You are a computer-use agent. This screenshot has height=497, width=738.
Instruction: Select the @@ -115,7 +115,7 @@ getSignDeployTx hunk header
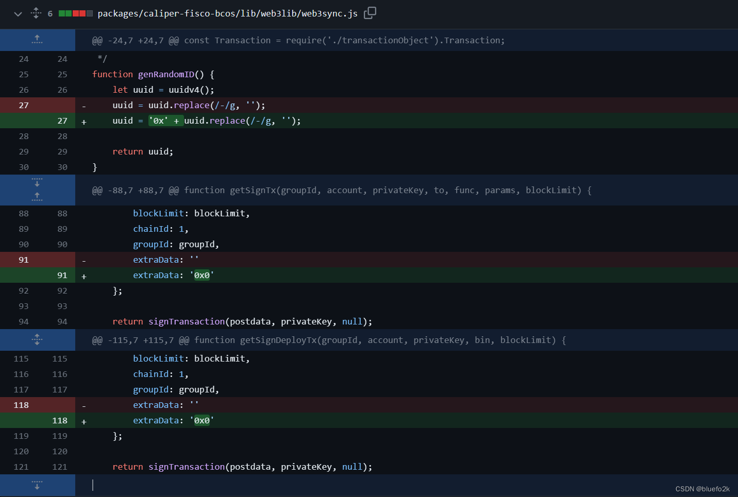[329, 340]
